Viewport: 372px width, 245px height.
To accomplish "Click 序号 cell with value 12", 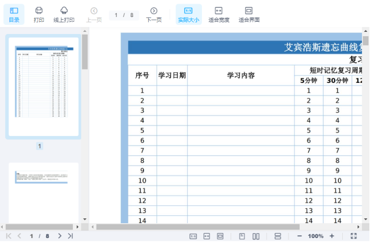I will pyautogui.click(x=142, y=201).
